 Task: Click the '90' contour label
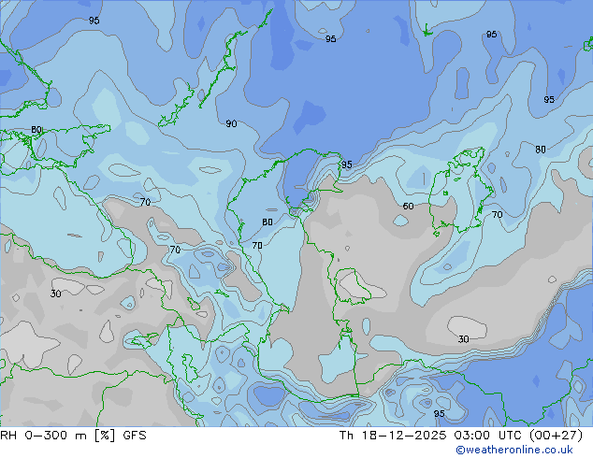pyautogui.click(x=231, y=123)
